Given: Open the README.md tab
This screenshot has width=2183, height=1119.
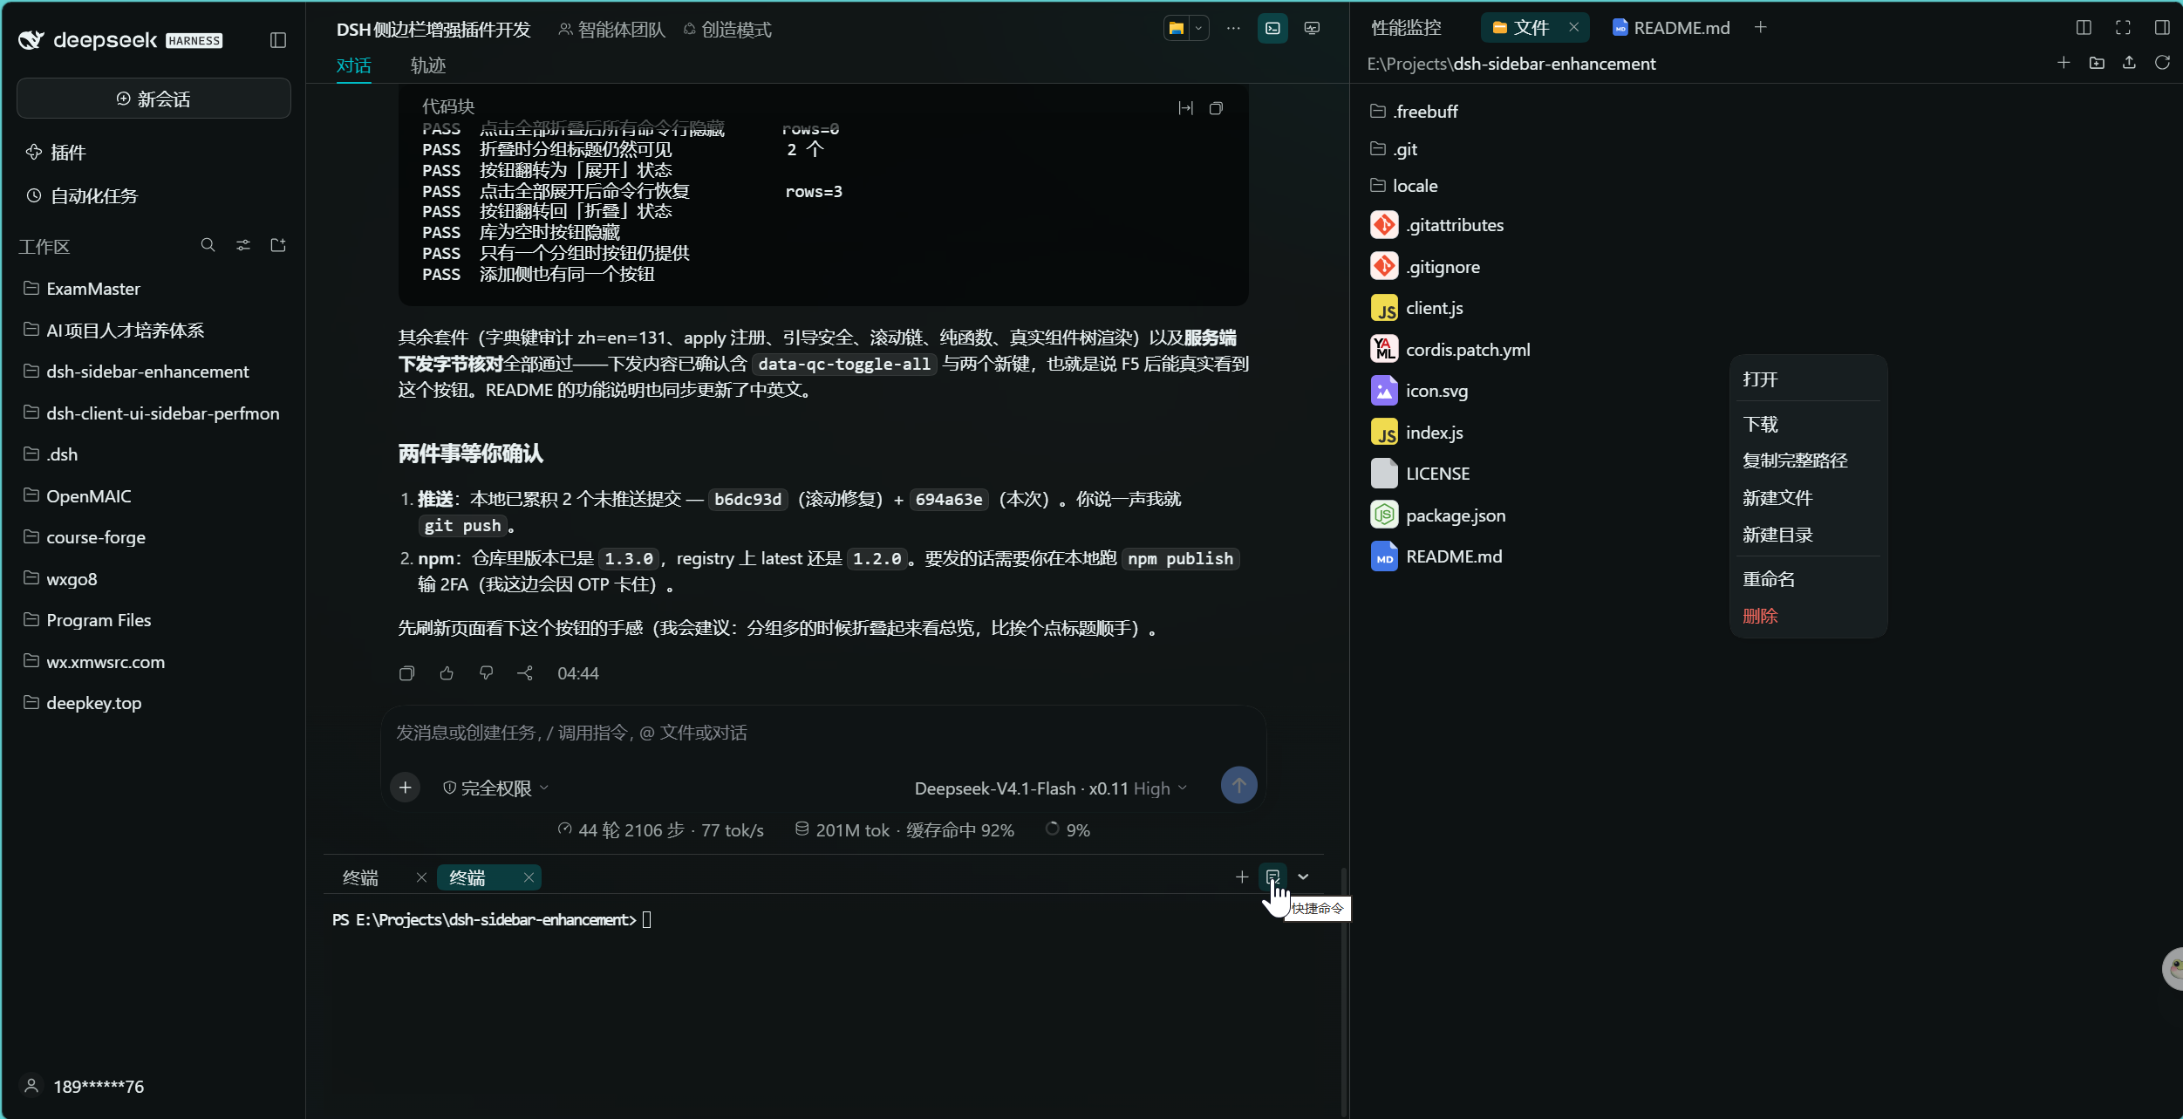Looking at the screenshot, I should 1671,28.
